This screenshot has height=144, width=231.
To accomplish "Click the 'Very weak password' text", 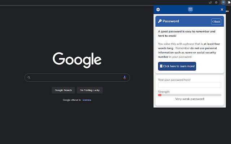I will [189, 99].
